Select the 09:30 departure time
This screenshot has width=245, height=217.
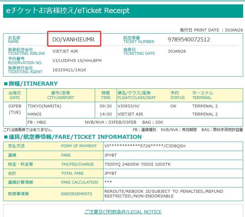106,106
